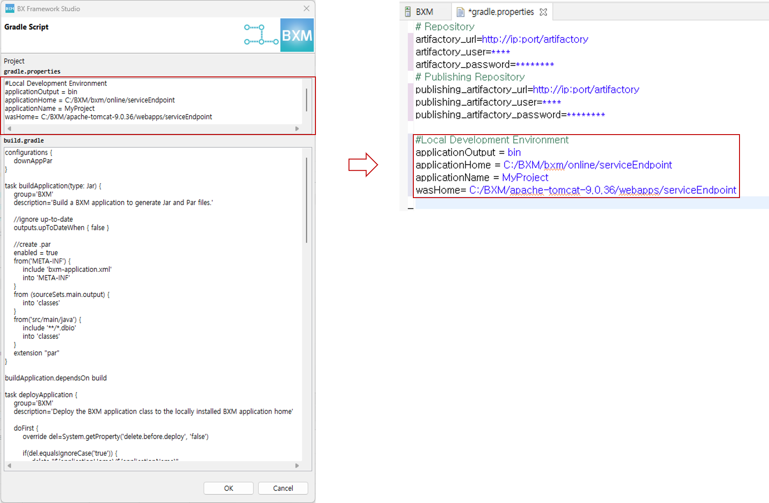Click the BXM icon in the dialog title bar
This screenshot has height=503, width=769.
(x=9, y=8)
